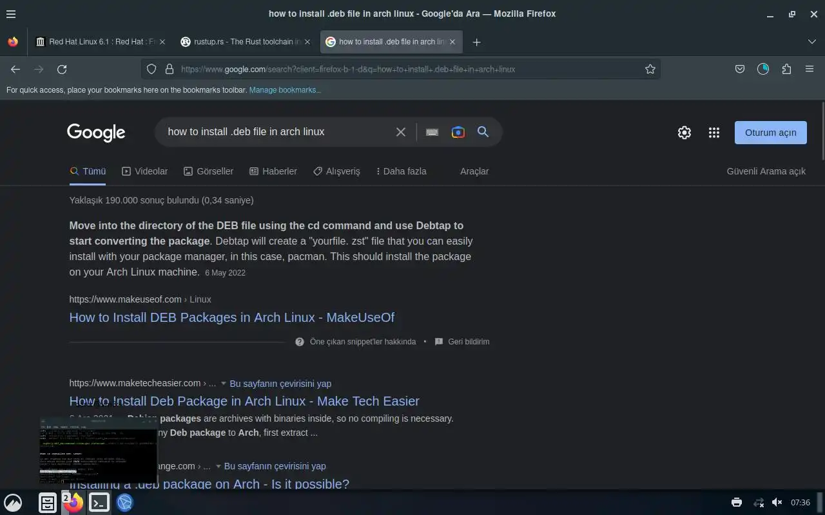This screenshot has width=825, height=515.
Task: Focus the Google search input field
Action: point(277,132)
